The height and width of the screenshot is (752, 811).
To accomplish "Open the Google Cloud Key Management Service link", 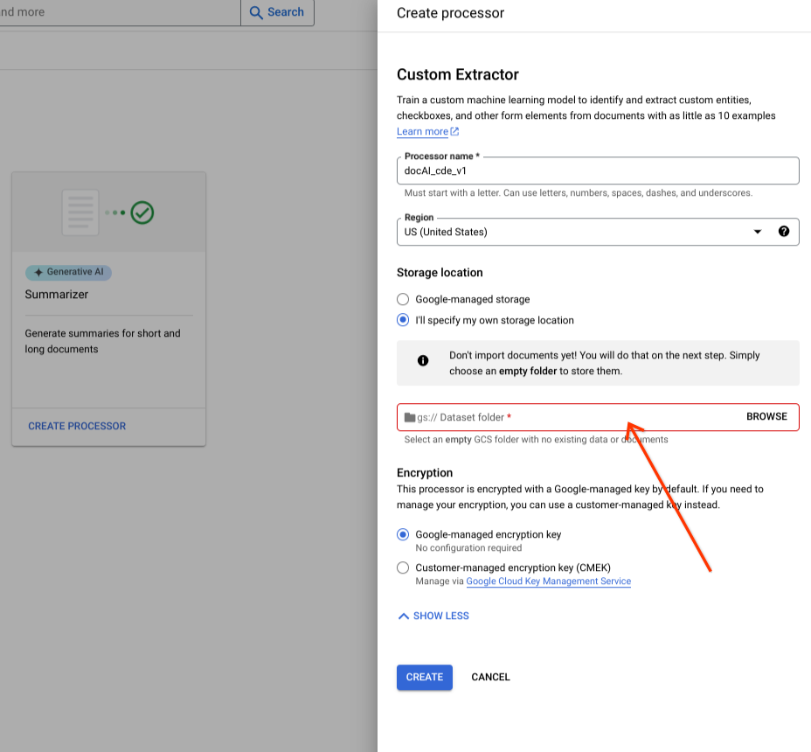I will pyautogui.click(x=548, y=581).
